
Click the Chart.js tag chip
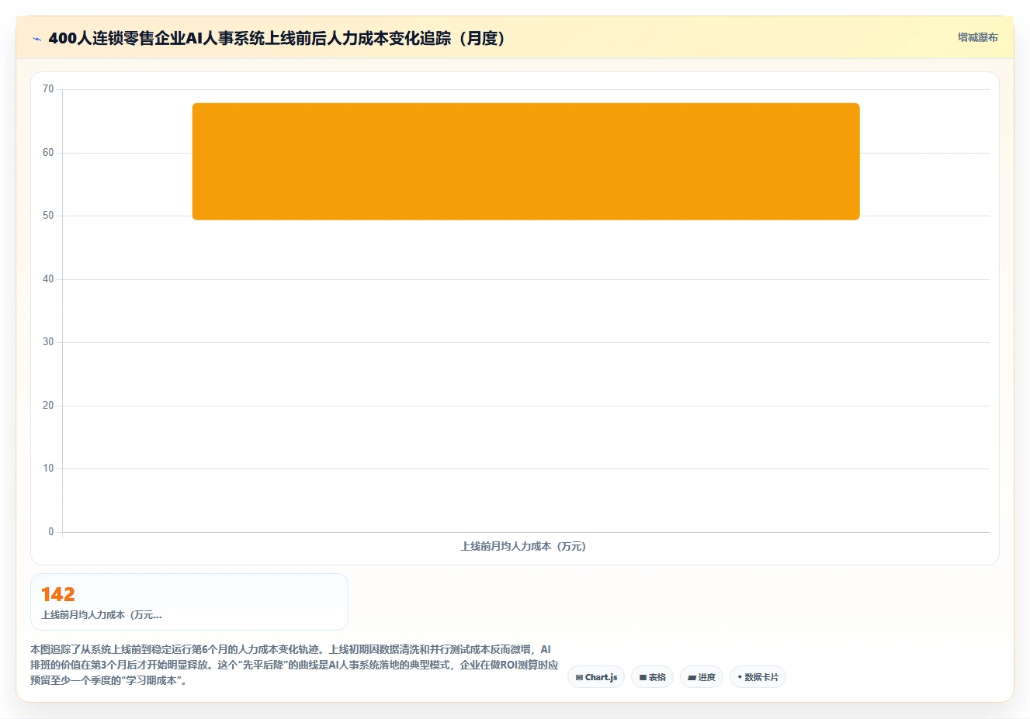tap(595, 677)
